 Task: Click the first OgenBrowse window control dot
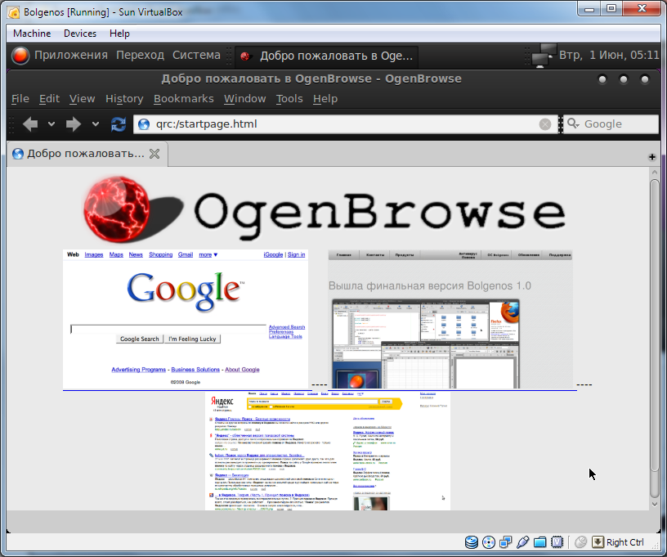point(602,79)
